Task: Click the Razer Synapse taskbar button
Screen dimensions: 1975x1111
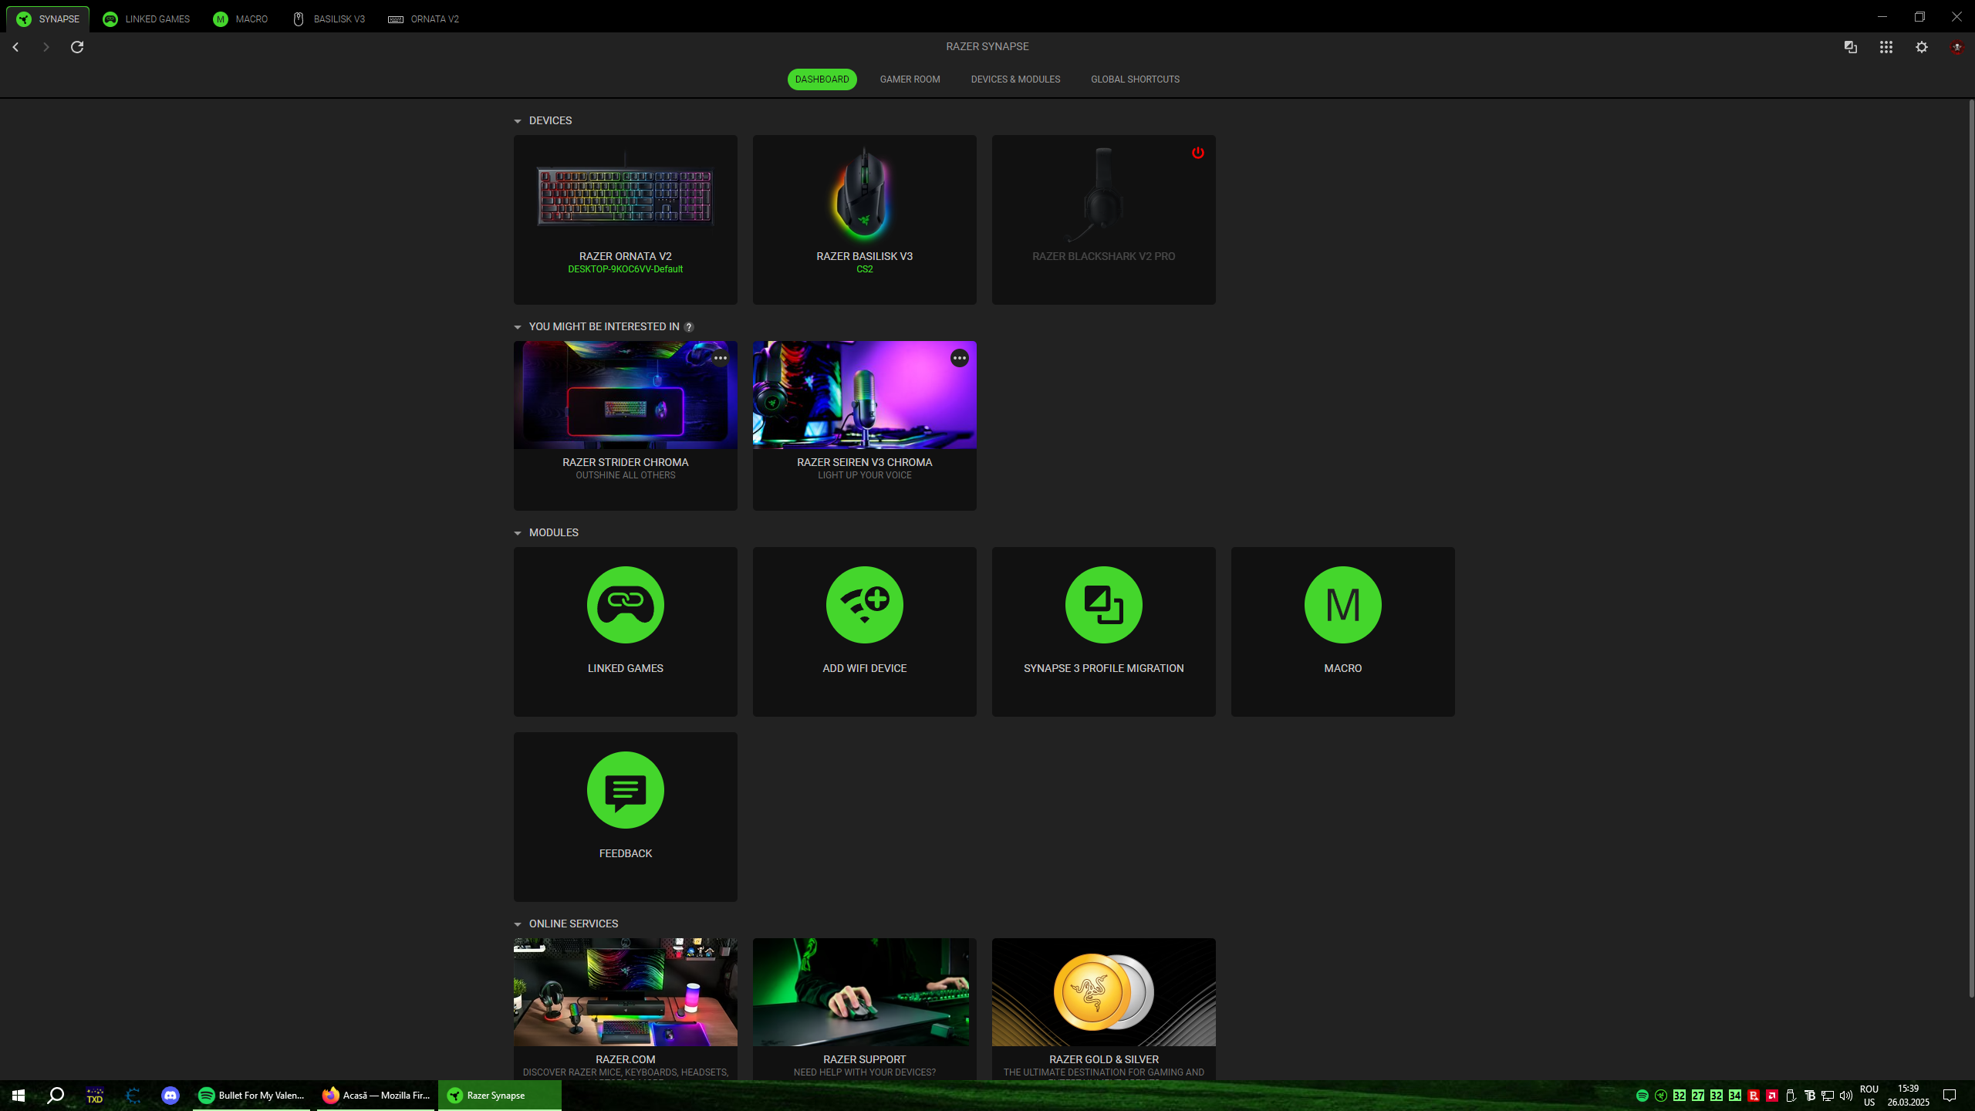Action: point(499,1095)
